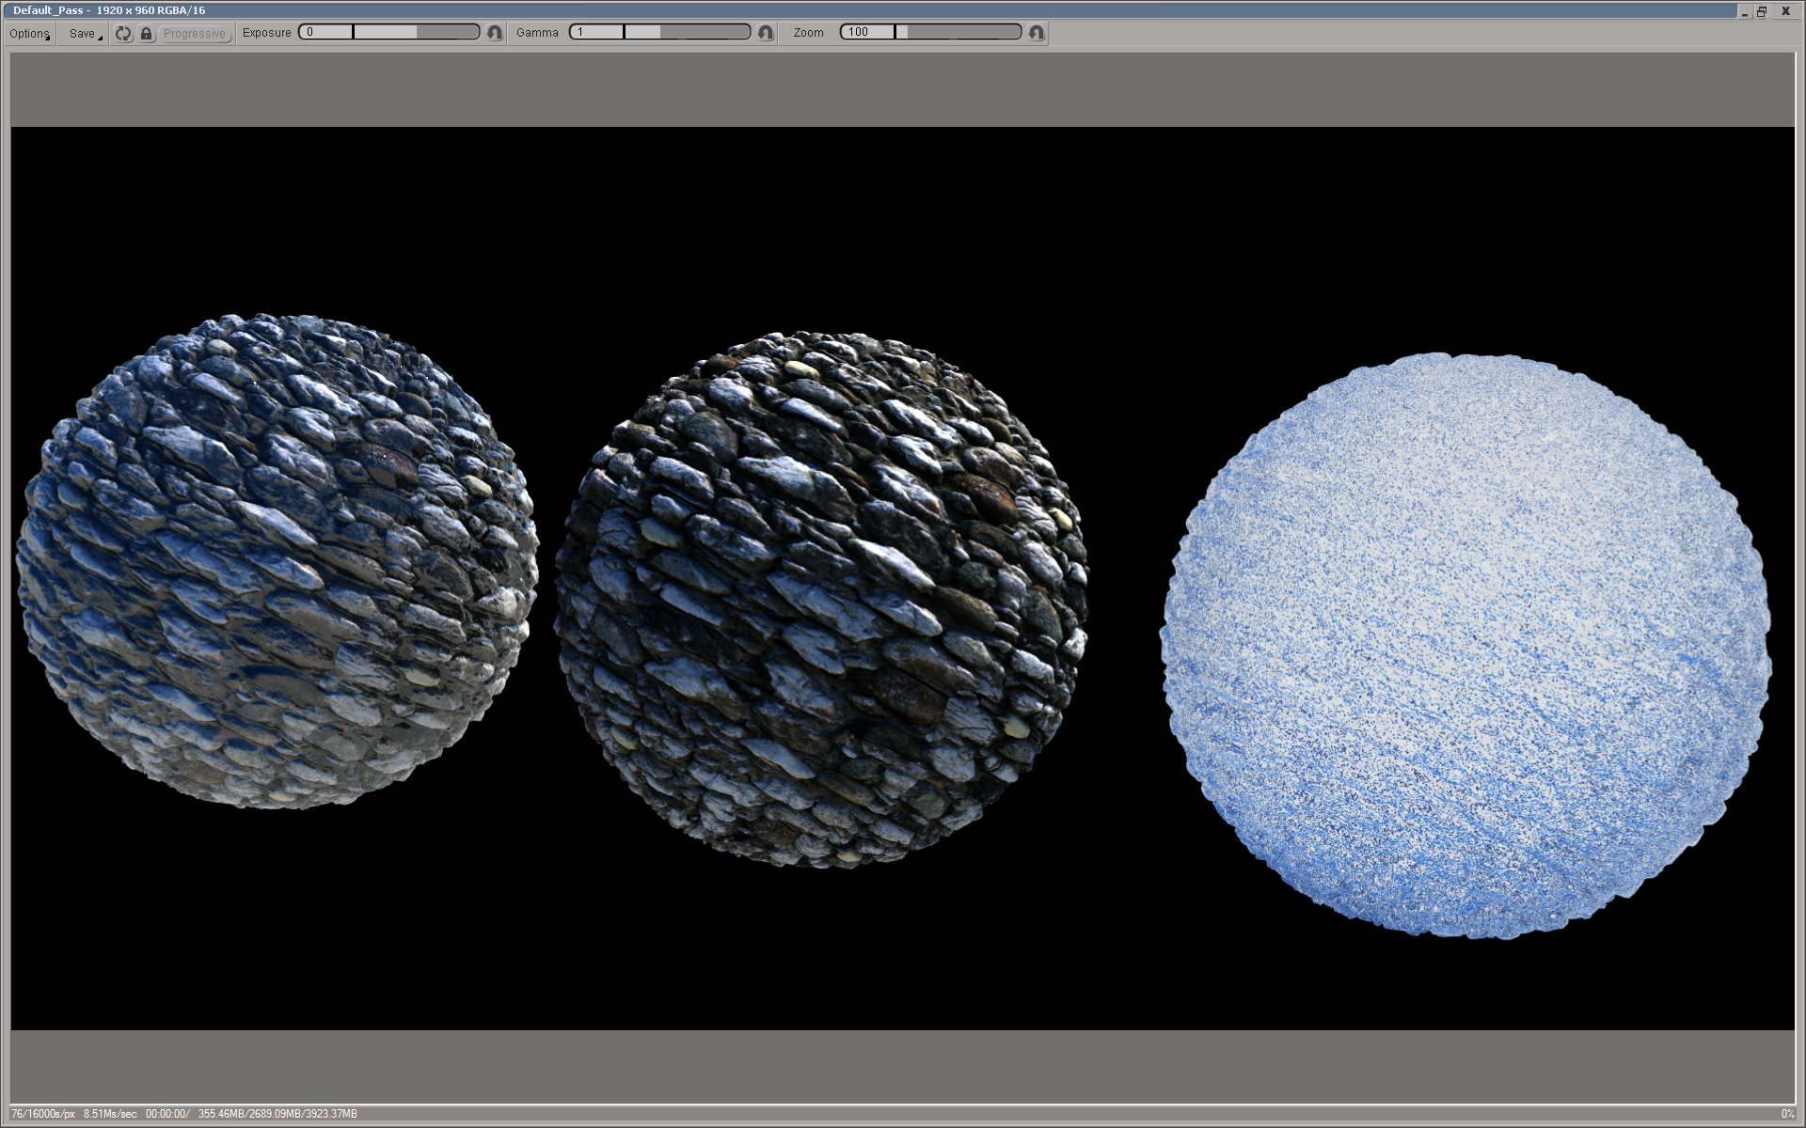Adjust the Gamma slider bar
This screenshot has width=1806, height=1128.
(x=687, y=32)
